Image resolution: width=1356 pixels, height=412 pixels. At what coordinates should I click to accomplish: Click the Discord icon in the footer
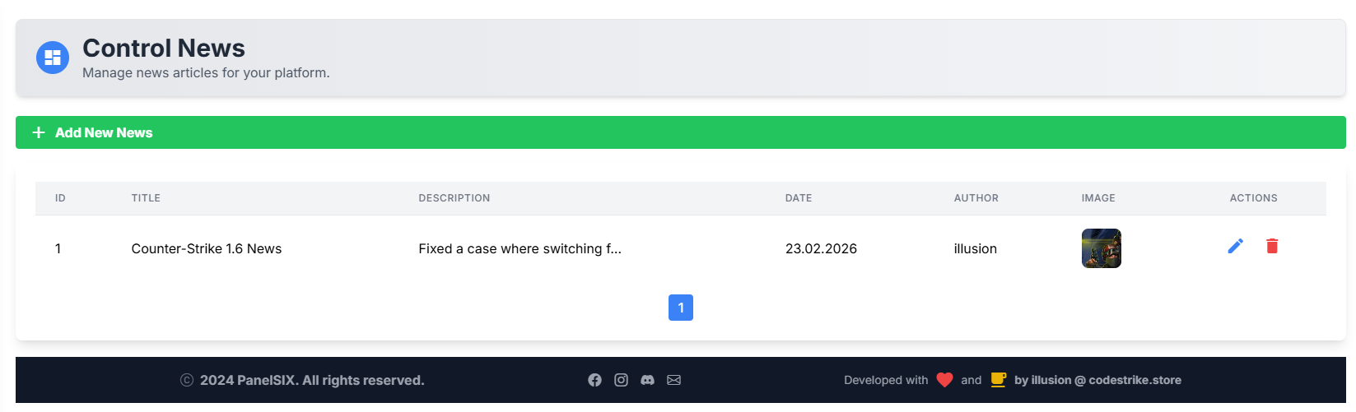tap(647, 380)
